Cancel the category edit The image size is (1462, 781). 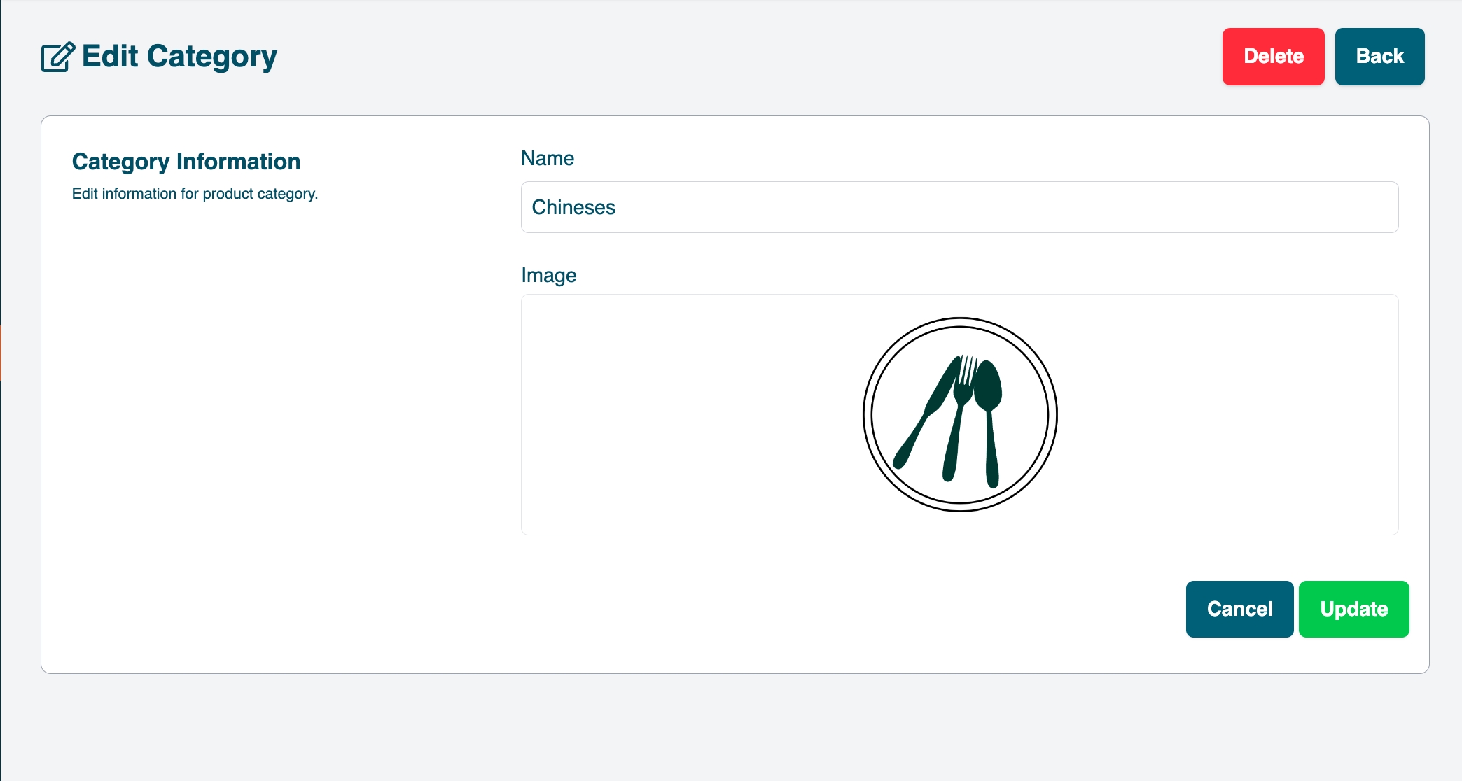click(1239, 609)
